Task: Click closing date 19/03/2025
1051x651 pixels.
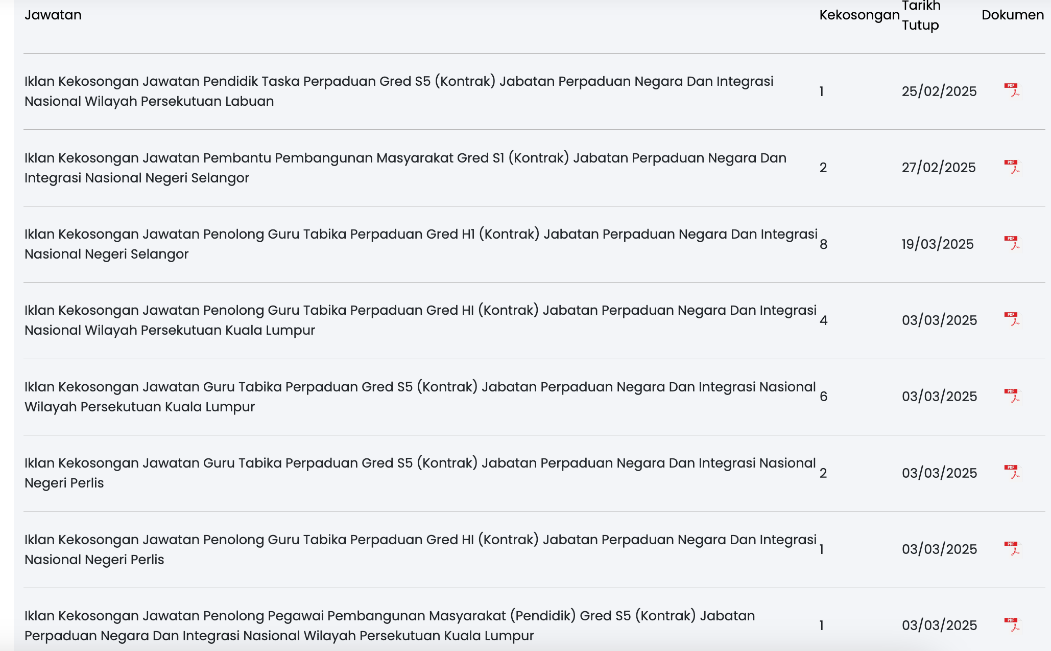Action: [x=937, y=244]
